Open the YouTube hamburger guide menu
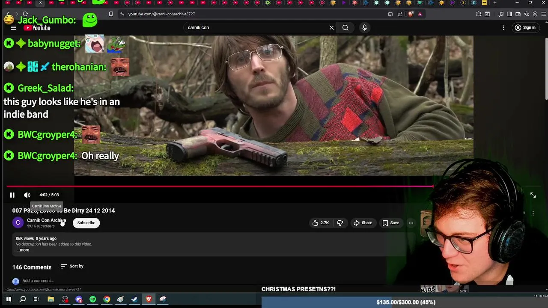The height and width of the screenshot is (308, 548). click(x=13, y=28)
